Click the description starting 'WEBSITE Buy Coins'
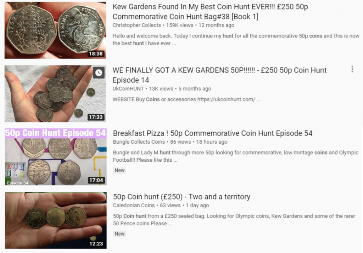Screen dimensions: 363x253 (x=186, y=99)
